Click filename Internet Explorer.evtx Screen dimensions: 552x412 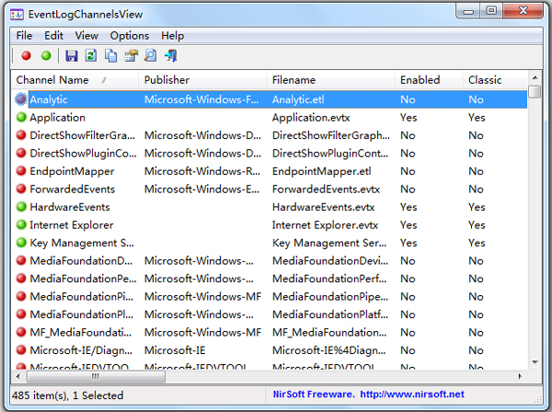[326, 225]
